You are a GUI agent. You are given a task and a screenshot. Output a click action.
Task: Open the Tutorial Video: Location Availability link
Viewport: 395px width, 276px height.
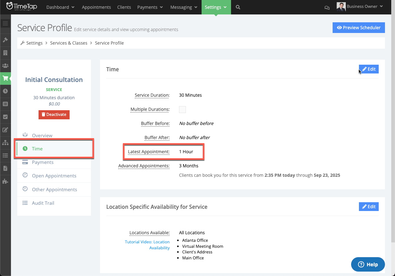pos(147,245)
